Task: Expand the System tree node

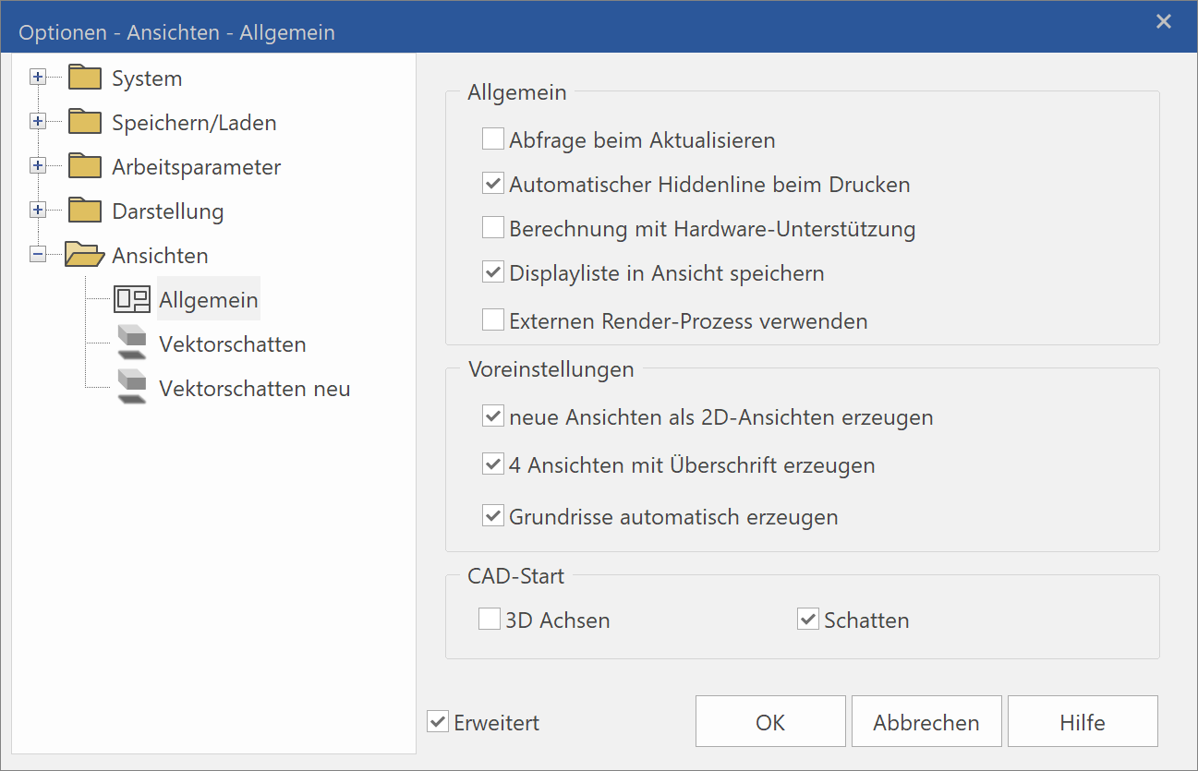Action: click(x=38, y=78)
